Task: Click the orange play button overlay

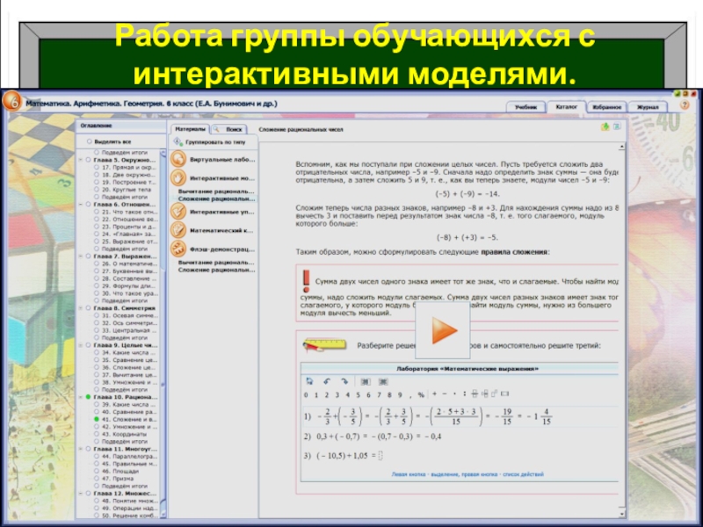Action: 443,330
